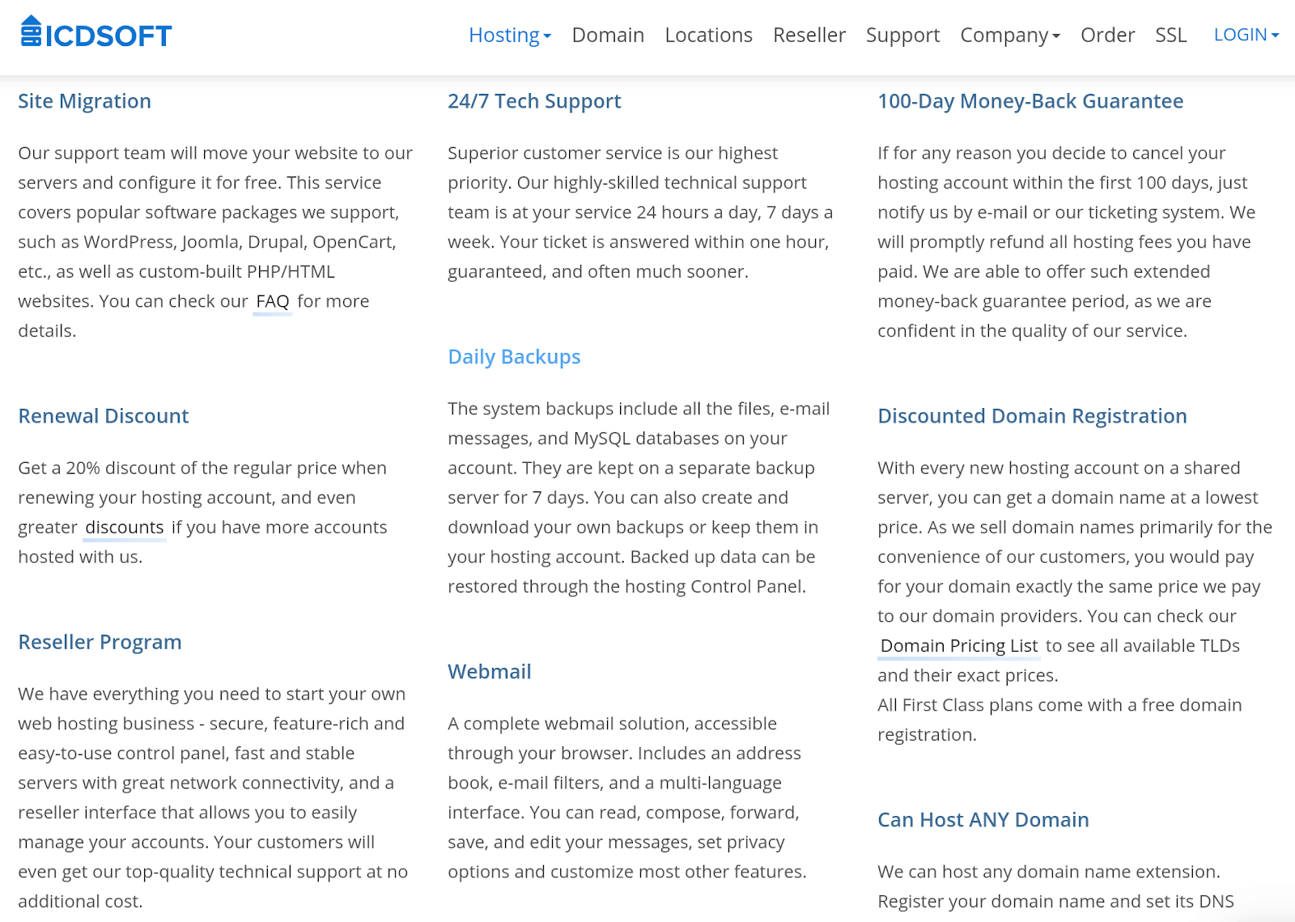Open the Order page

coord(1107,36)
